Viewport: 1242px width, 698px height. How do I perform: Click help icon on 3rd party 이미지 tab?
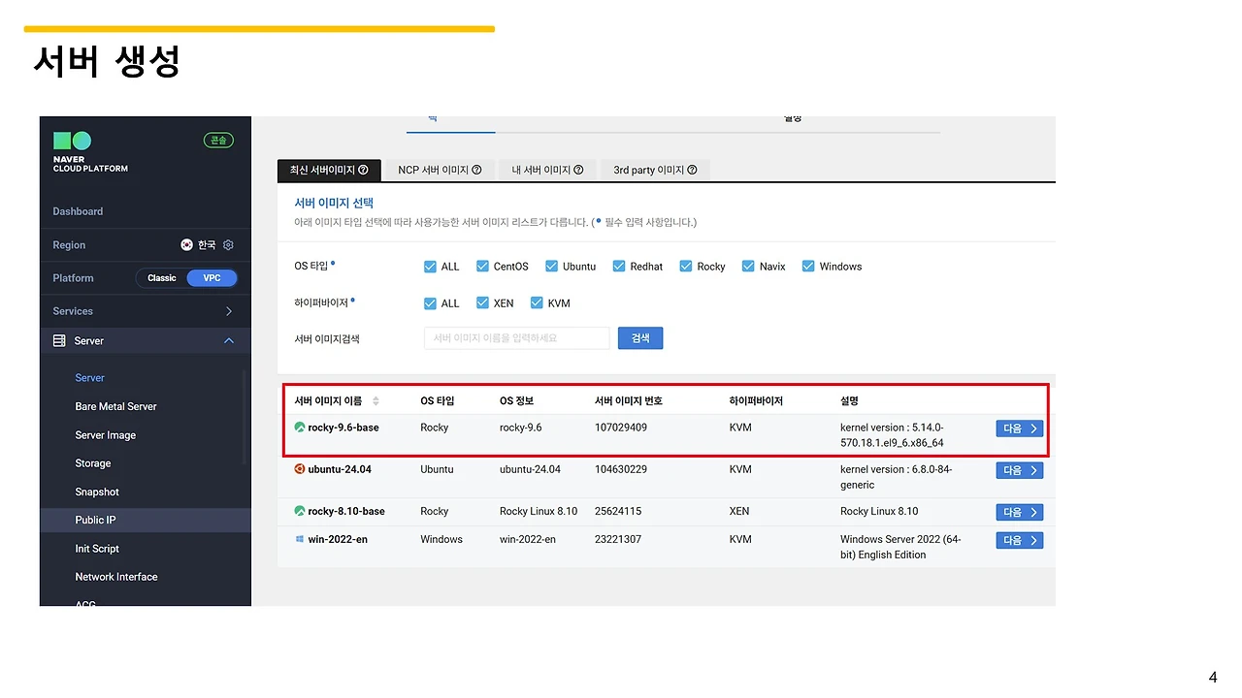(693, 170)
